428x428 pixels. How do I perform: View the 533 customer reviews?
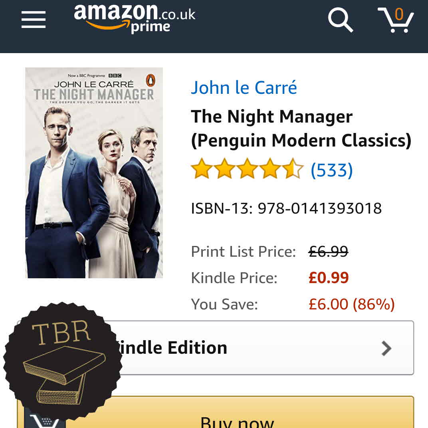[332, 170]
